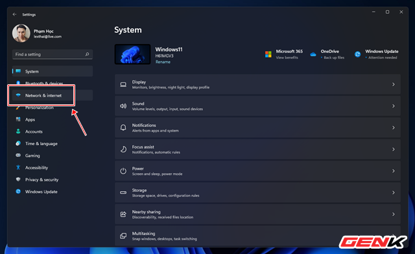Go to Accounts settings
Image resolution: width=415 pixels, height=254 pixels.
coord(53,132)
